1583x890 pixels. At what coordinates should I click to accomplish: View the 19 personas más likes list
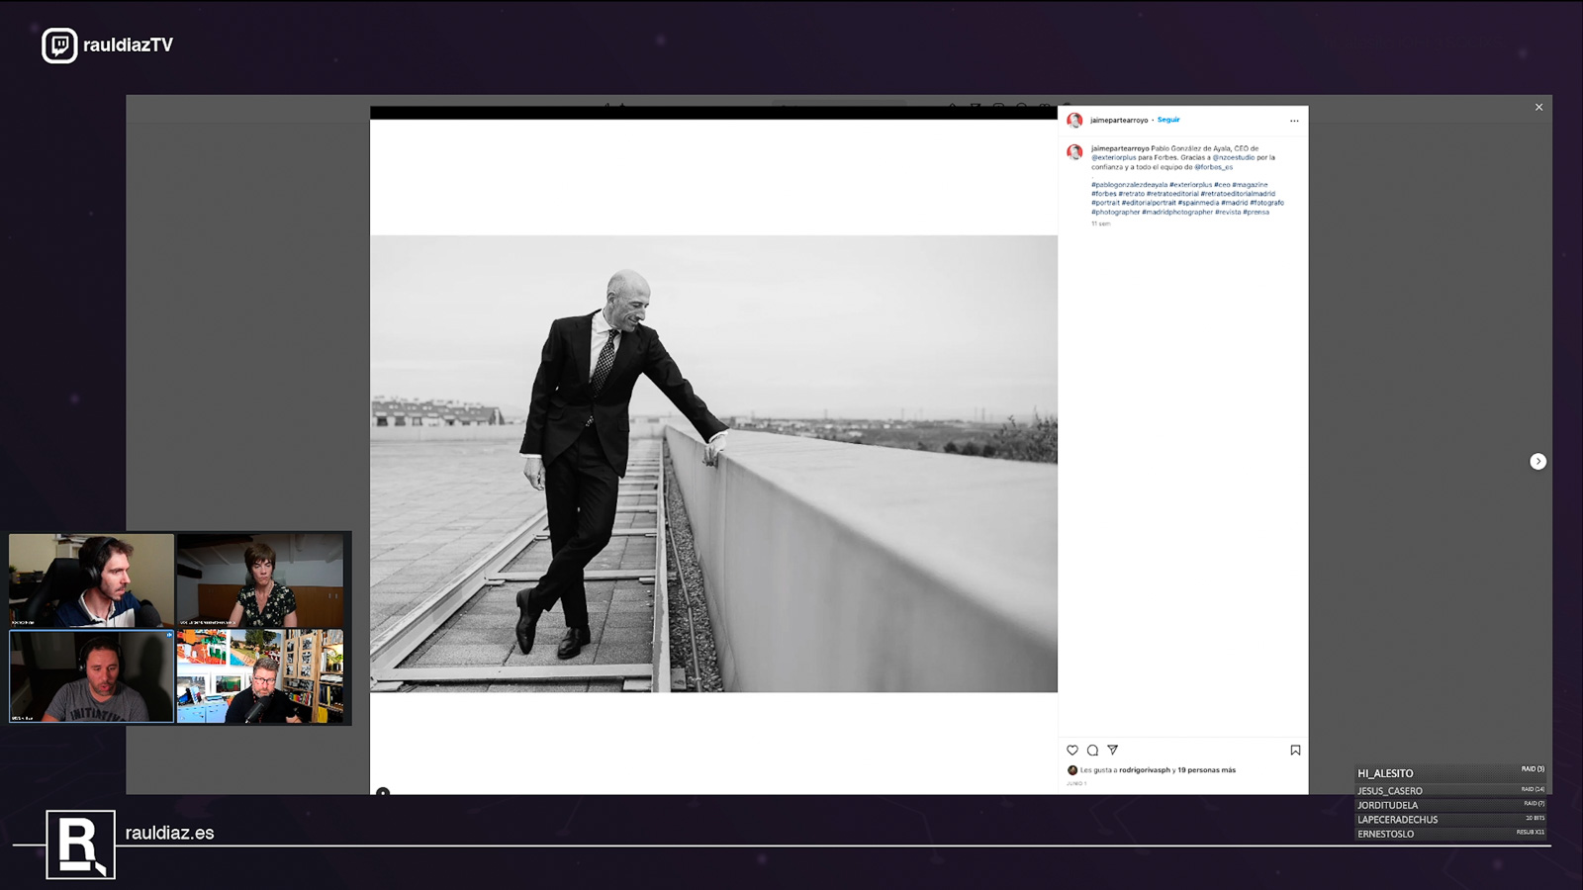coord(1206,770)
